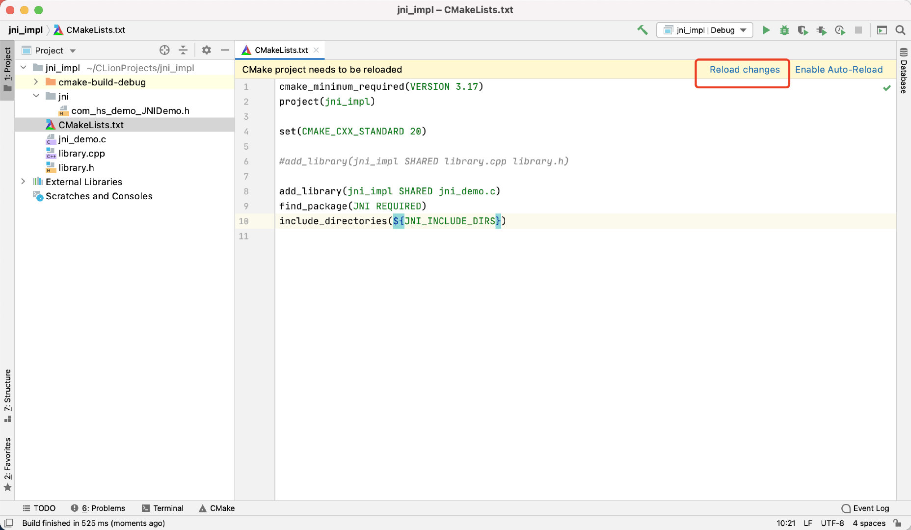Run with coverage icon
This screenshot has width=911, height=530.
coord(803,30)
